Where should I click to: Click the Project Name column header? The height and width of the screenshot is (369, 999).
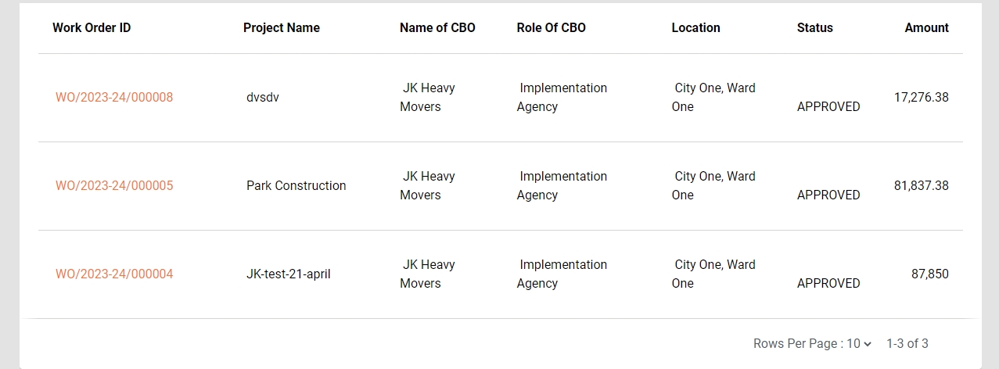(282, 28)
